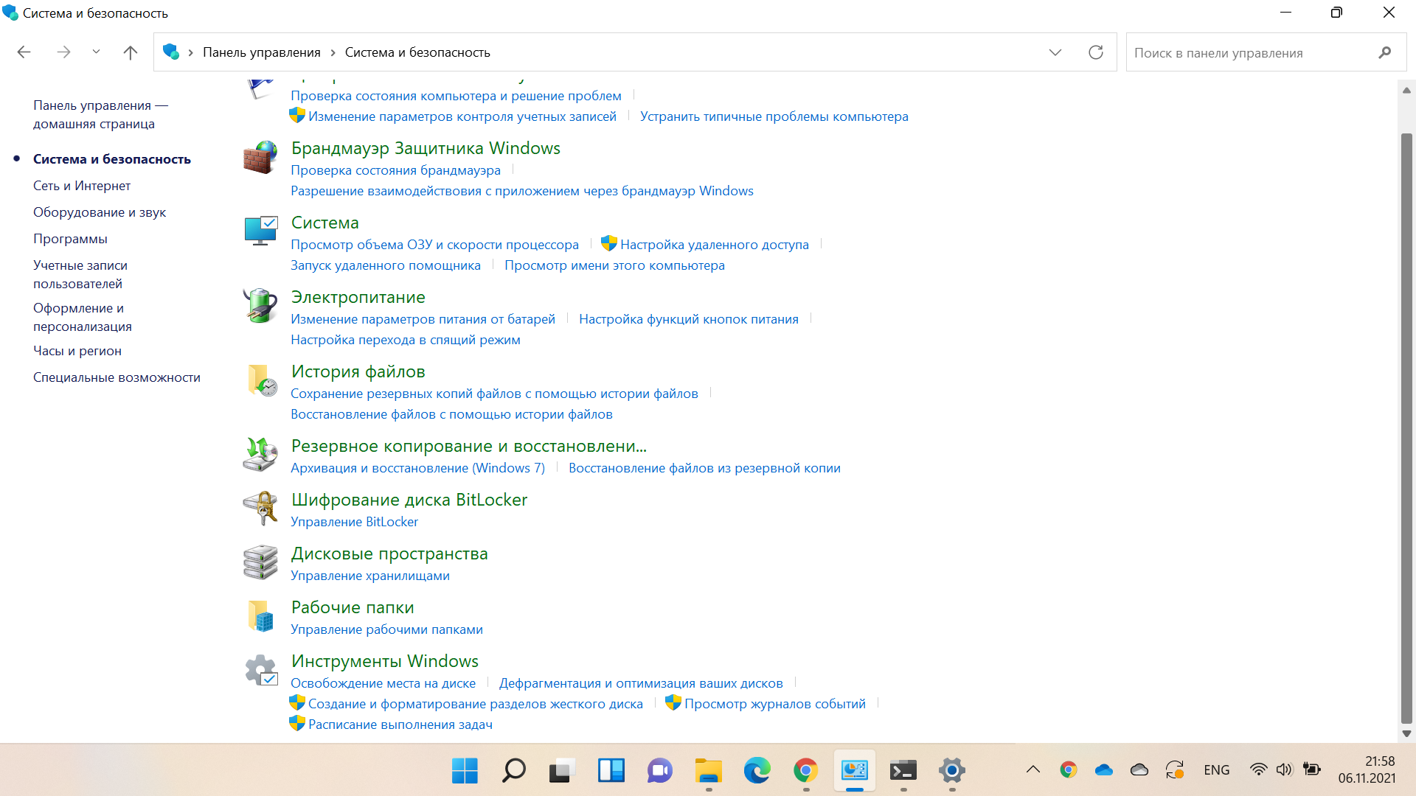Image resolution: width=1416 pixels, height=796 pixels.
Task: Open the clock showing 21:58 06.11.2021
Action: (x=1367, y=770)
